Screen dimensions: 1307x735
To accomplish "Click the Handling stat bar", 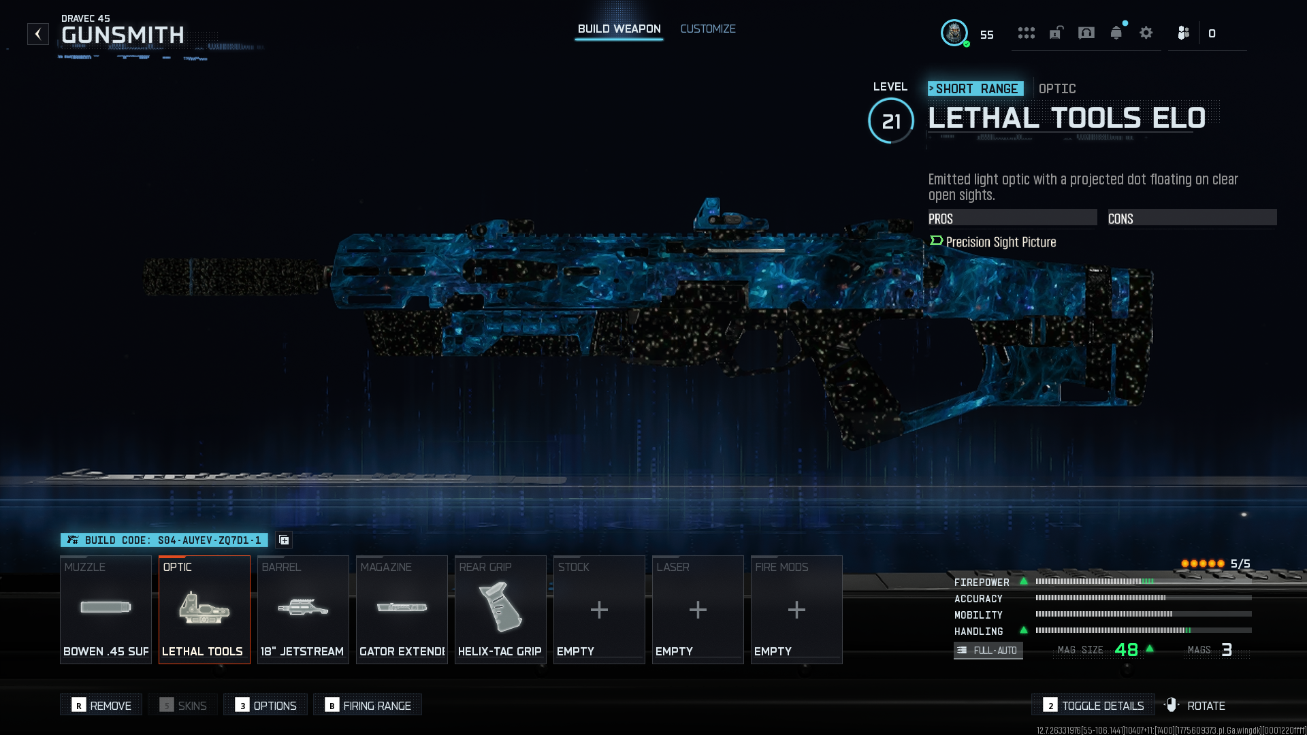I will pyautogui.click(x=1144, y=630).
